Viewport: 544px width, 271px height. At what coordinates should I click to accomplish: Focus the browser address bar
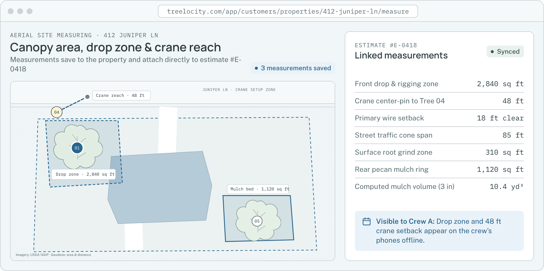288,11
